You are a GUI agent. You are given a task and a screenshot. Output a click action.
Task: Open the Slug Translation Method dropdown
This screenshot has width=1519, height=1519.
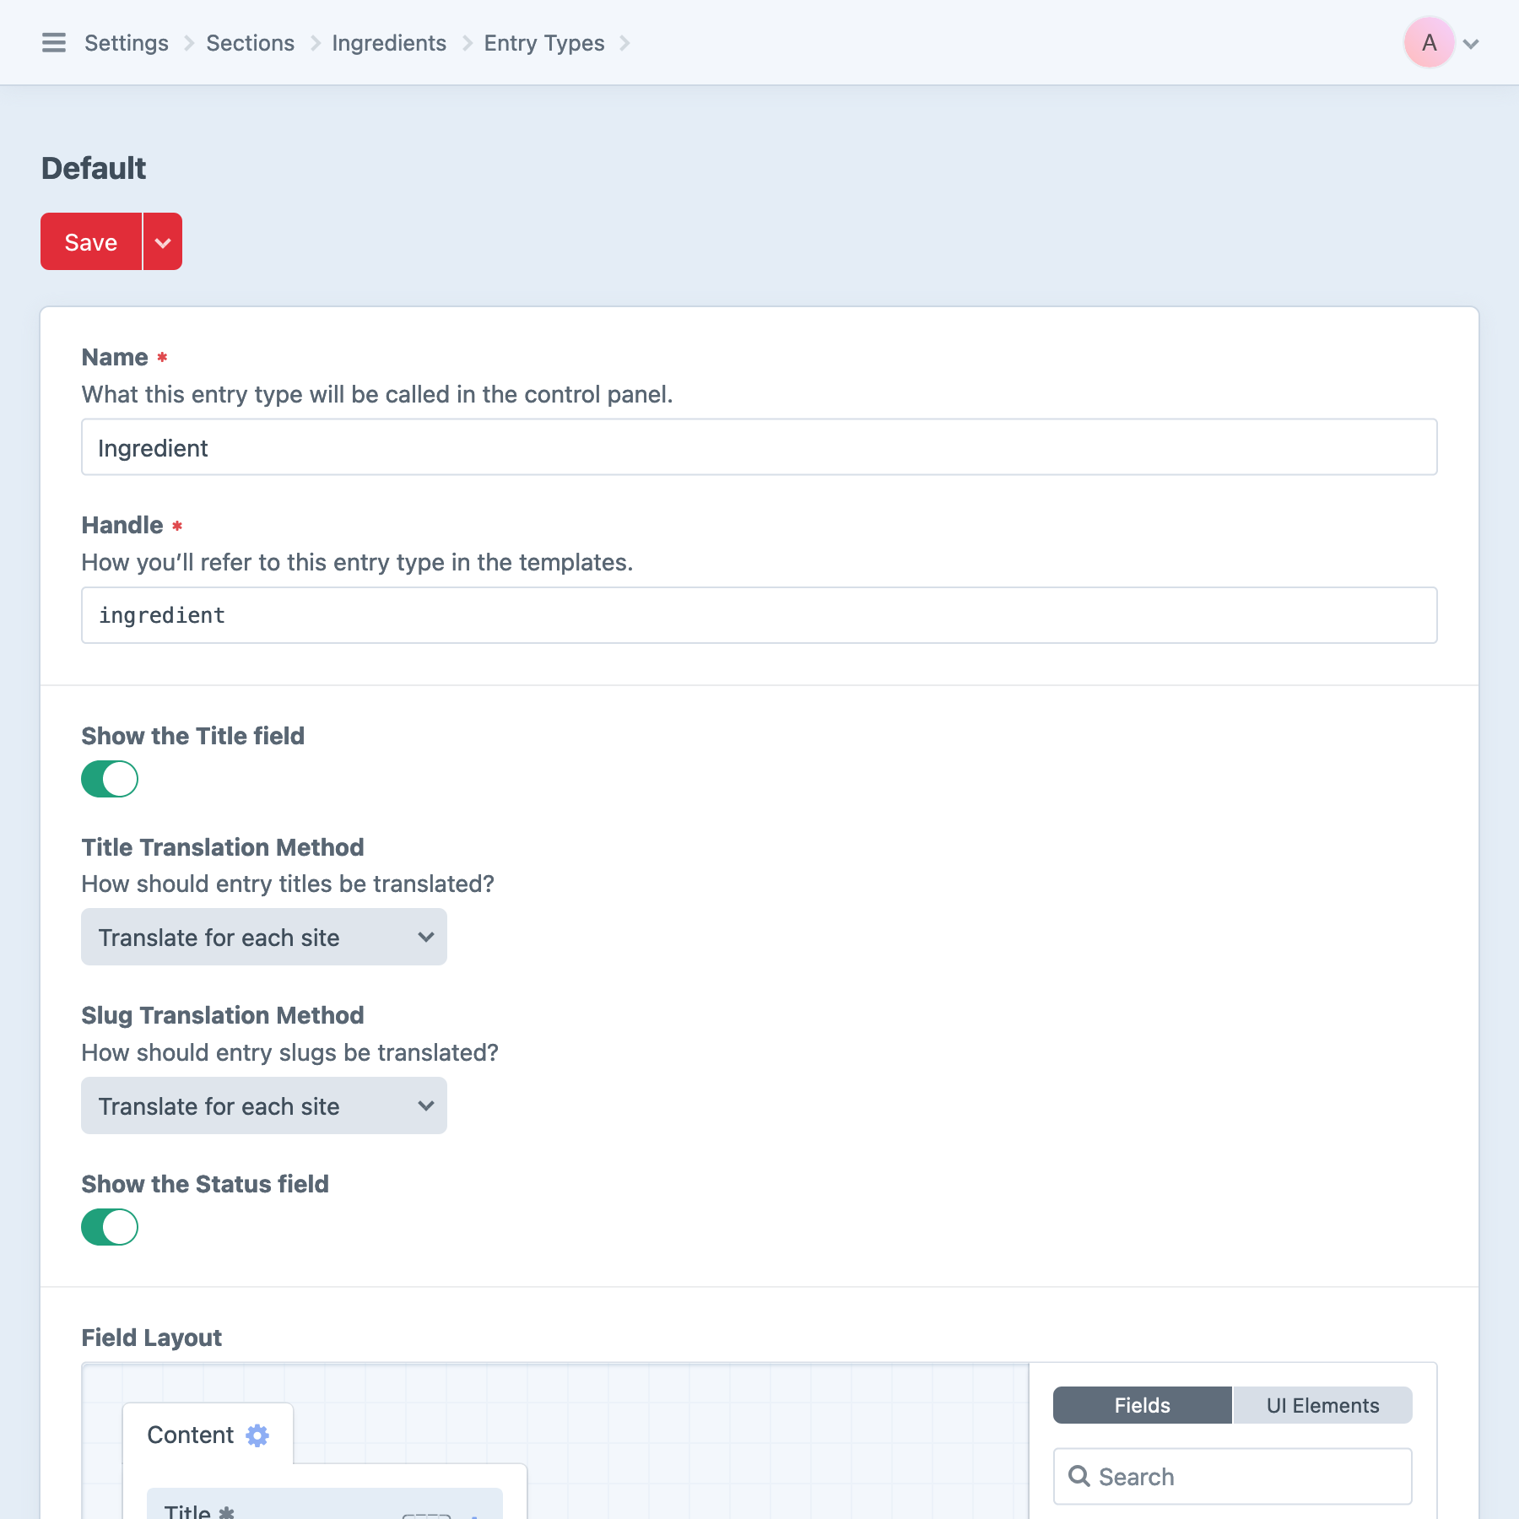tap(263, 1105)
